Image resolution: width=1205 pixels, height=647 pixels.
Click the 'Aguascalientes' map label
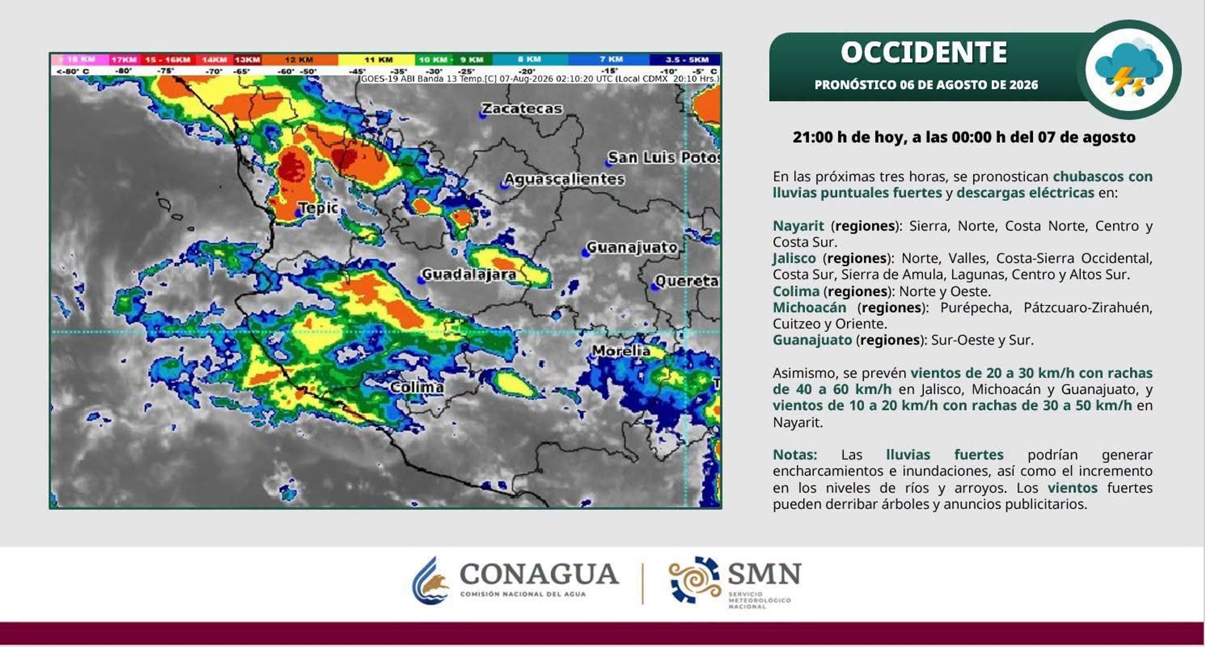pos(564,179)
